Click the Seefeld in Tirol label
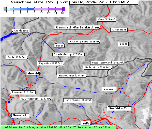Screen dimensions: 152x129 tap(119, 108)
